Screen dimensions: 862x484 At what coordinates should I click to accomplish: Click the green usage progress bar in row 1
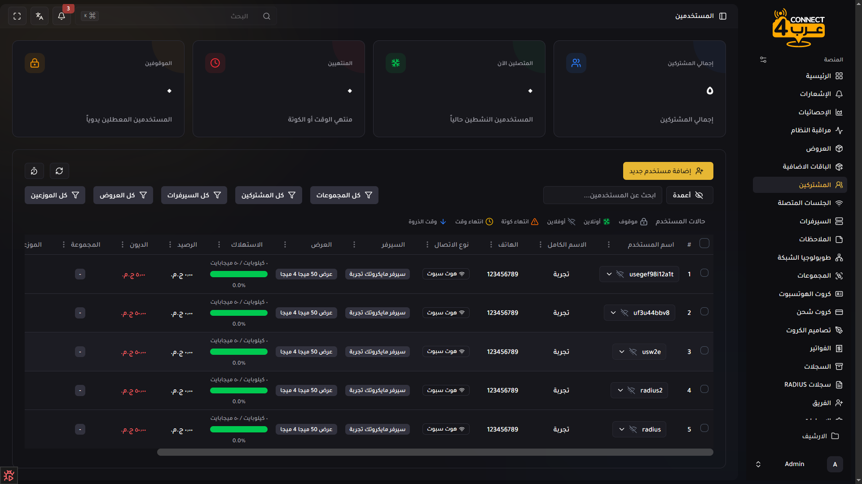coord(239,274)
